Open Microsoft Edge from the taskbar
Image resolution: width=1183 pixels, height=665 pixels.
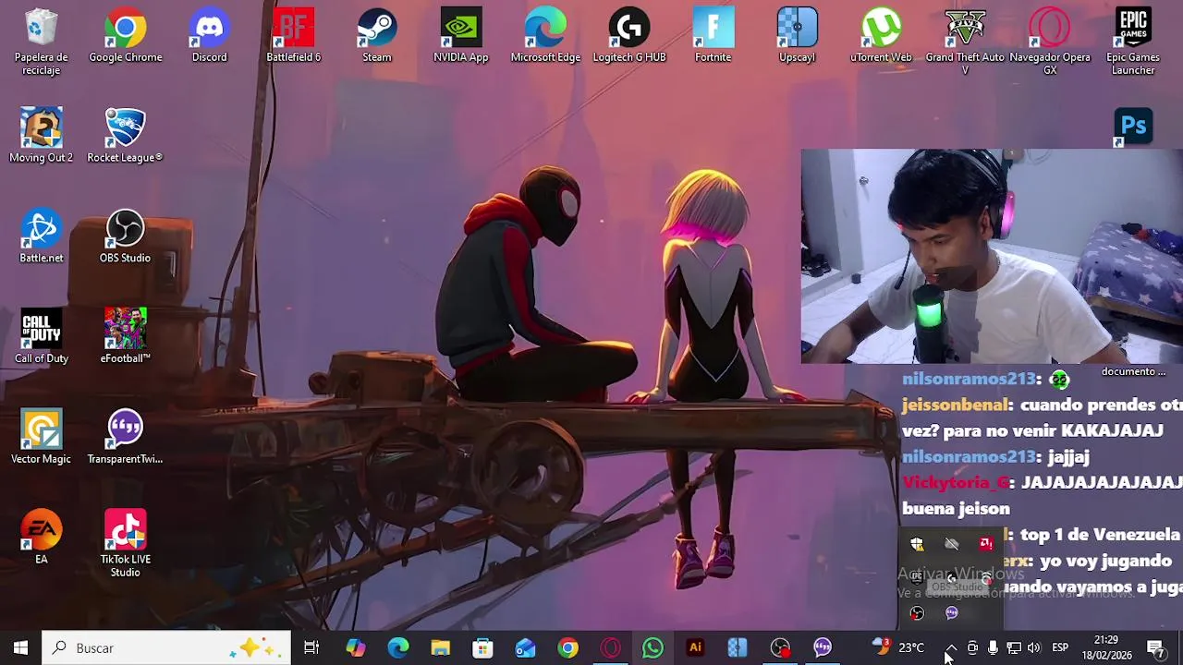pyautogui.click(x=397, y=648)
